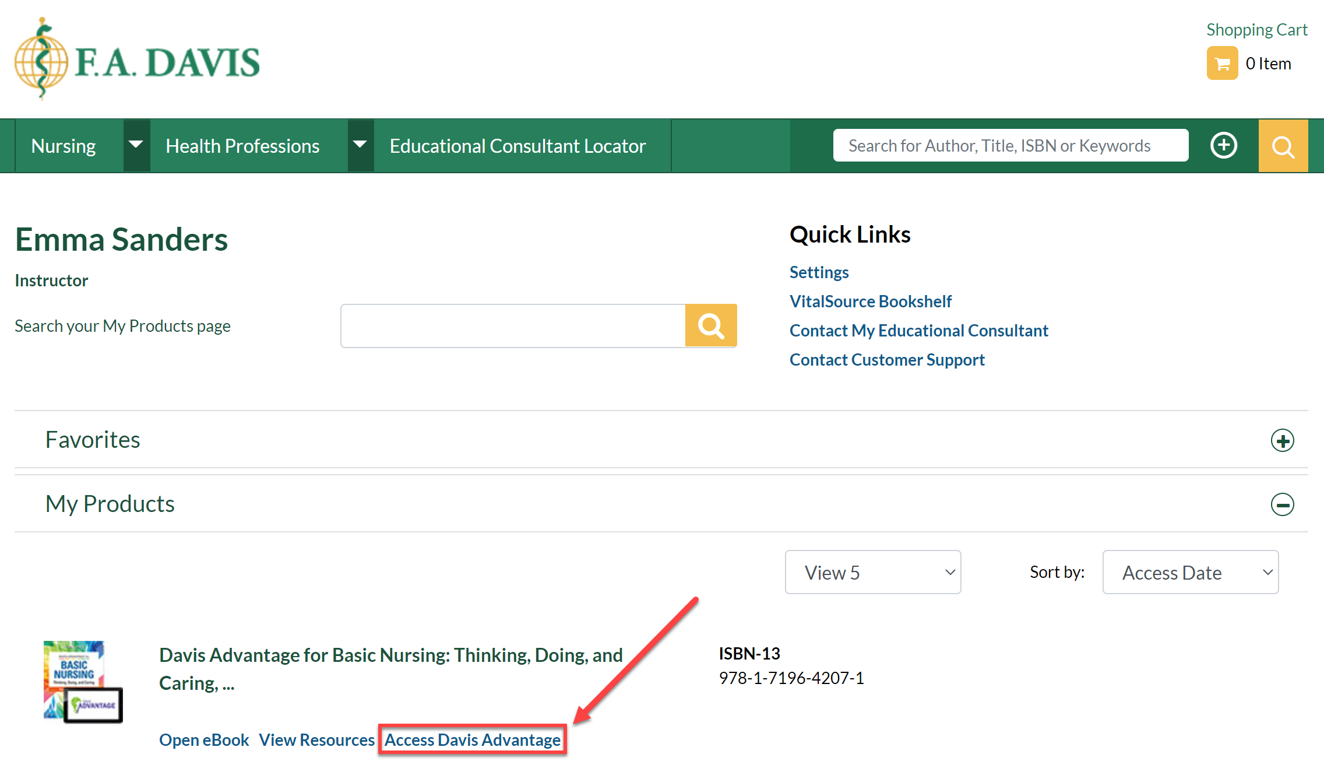Expand Favorites with the plus icon
This screenshot has width=1324, height=768.
[1282, 440]
